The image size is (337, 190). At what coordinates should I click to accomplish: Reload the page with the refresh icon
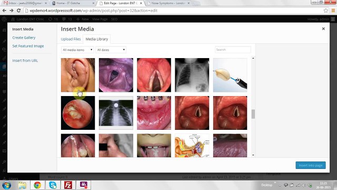tap(19, 11)
